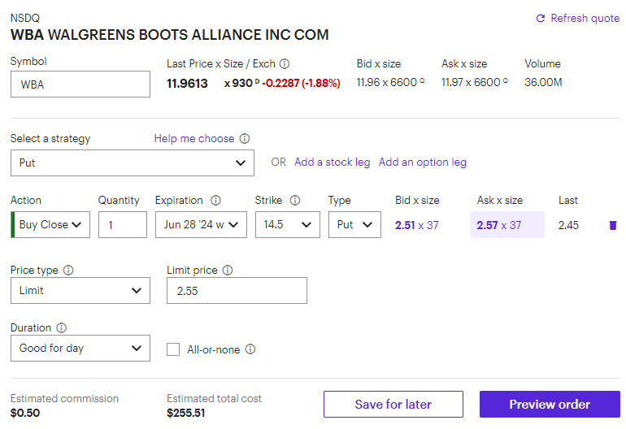Viewport: 626px width, 429px height.
Task: Click the Expiration info icon
Action: coord(215,201)
